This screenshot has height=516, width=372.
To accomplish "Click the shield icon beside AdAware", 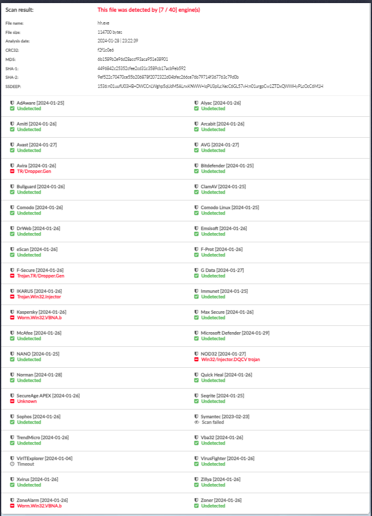I will coord(12,103).
